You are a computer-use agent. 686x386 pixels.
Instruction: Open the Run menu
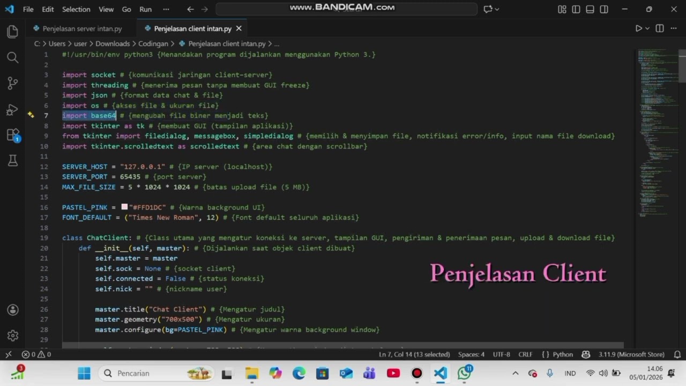145,9
